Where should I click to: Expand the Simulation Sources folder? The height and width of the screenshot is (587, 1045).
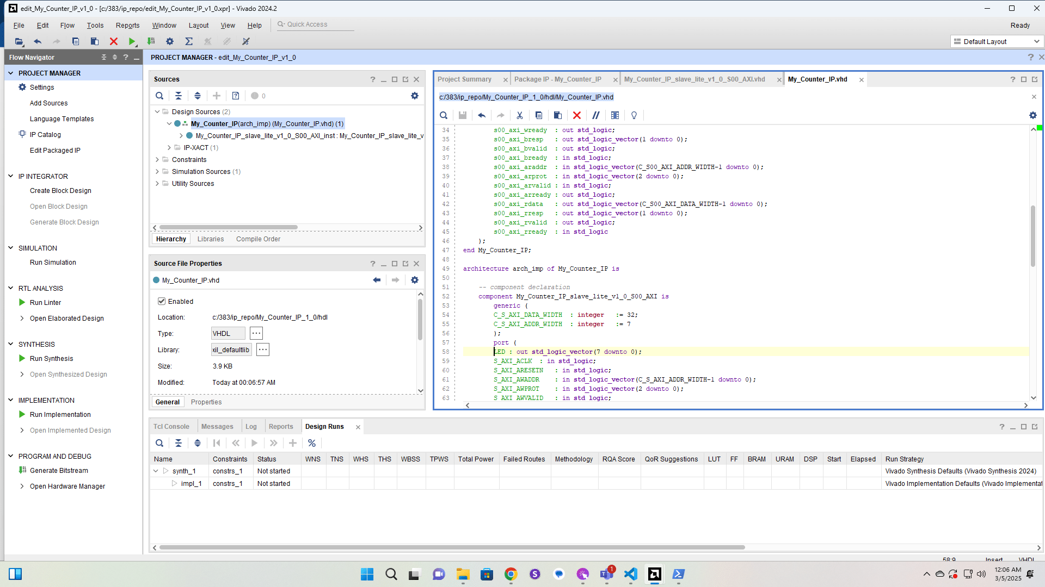pos(157,172)
